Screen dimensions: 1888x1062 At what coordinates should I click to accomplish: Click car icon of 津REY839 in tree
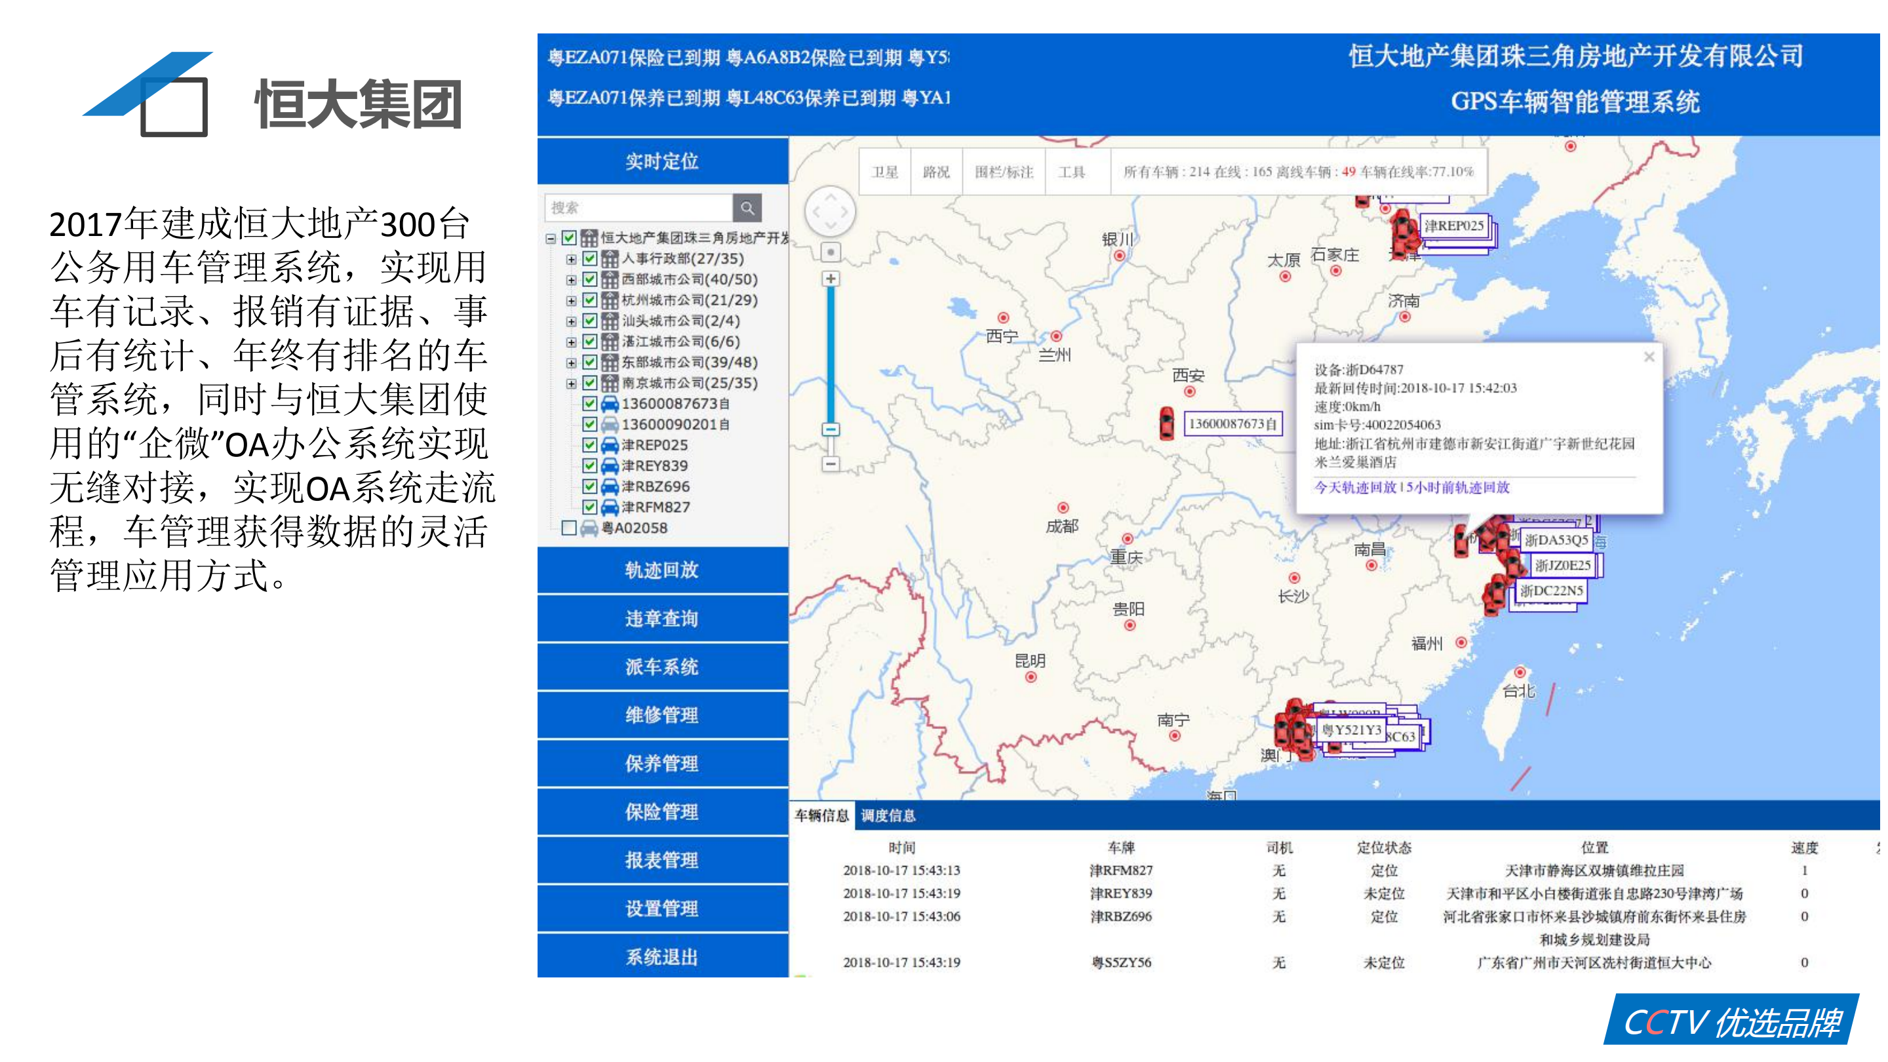[610, 465]
